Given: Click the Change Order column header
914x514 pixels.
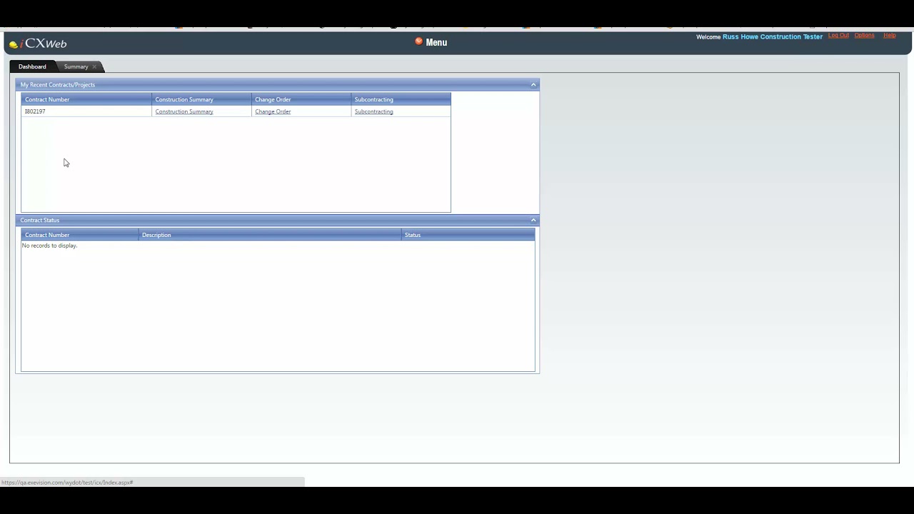Looking at the screenshot, I should coord(301,99).
